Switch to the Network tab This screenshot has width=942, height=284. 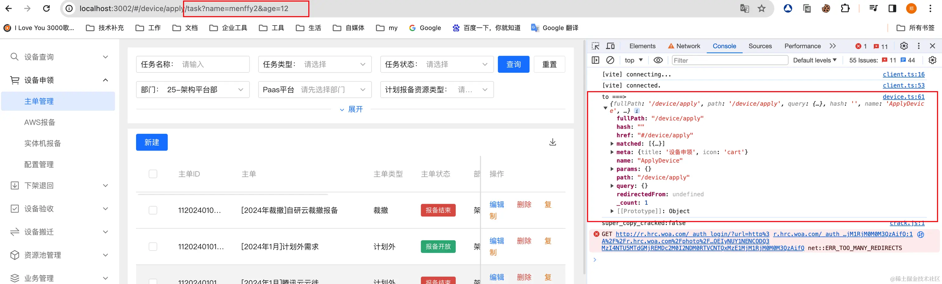click(684, 46)
